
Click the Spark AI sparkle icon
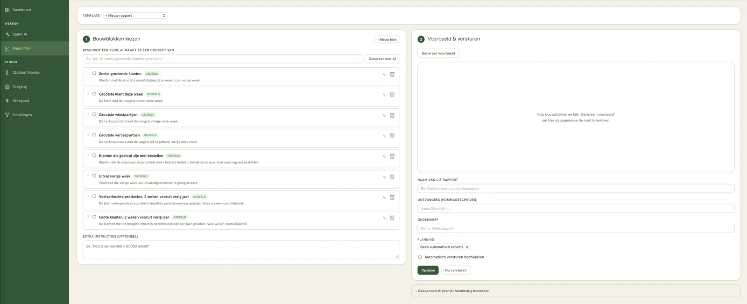[x=7, y=34]
